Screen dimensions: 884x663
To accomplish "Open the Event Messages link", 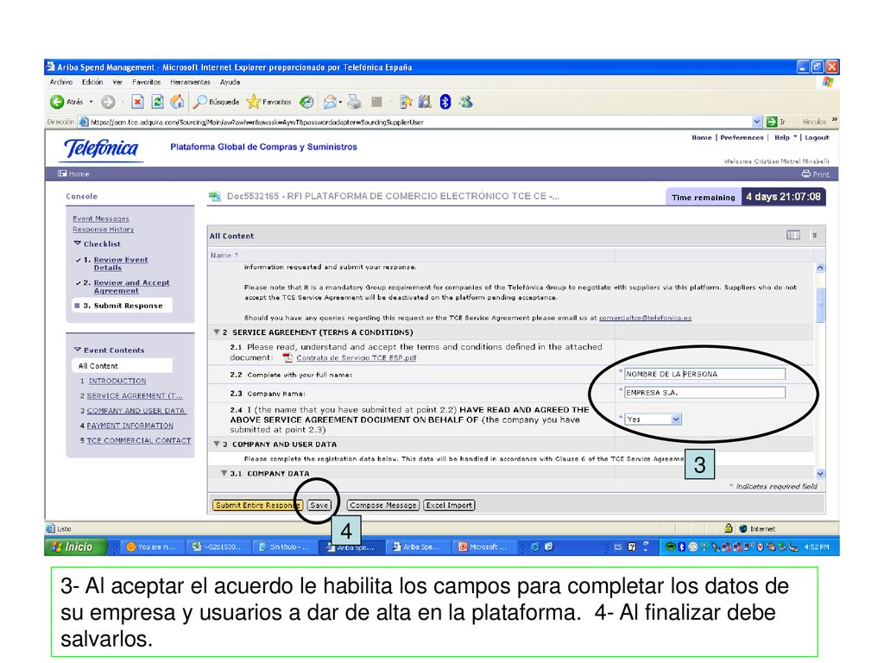I will click(x=101, y=218).
